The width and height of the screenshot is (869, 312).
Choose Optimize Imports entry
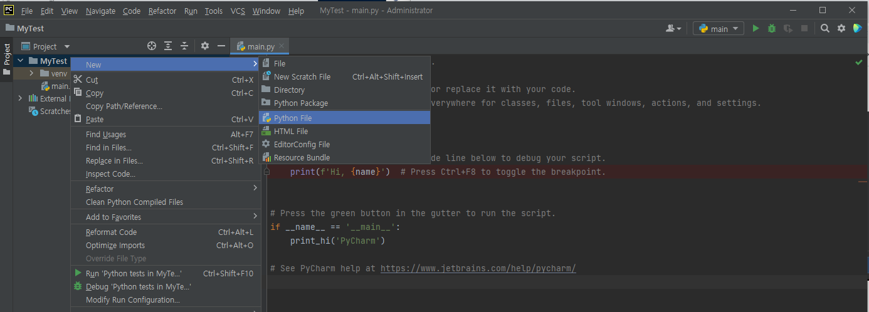tap(166, 245)
